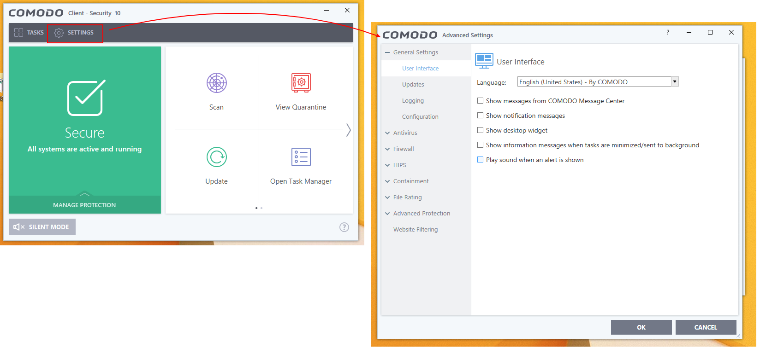Click the Update label
The image size is (760, 348).
click(216, 181)
